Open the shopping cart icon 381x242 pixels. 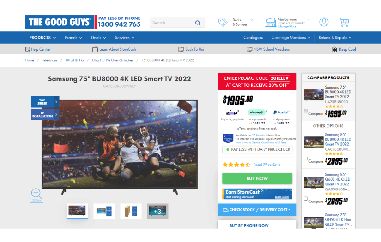click(344, 22)
